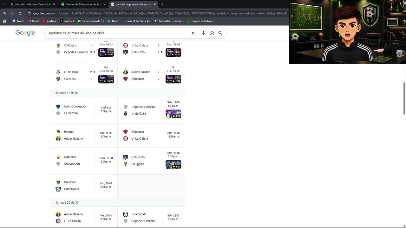The image size is (406, 228).
Task: Open Audax Italiano vs U. La Calera Jornada 20
Action: click(84, 218)
